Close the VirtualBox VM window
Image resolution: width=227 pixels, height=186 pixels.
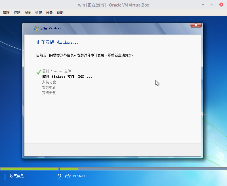pyautogui.click(x=221, y=5)
